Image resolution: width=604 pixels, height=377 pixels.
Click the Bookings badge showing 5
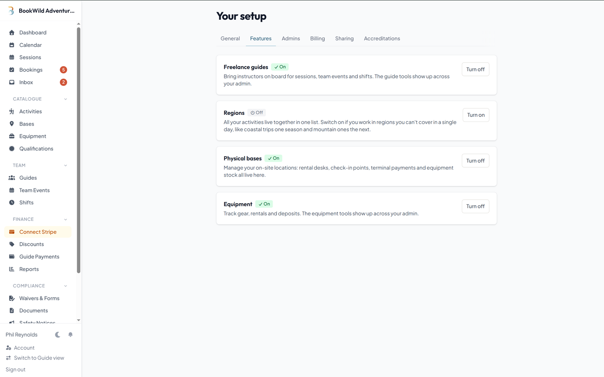click(x=63, y=70)
